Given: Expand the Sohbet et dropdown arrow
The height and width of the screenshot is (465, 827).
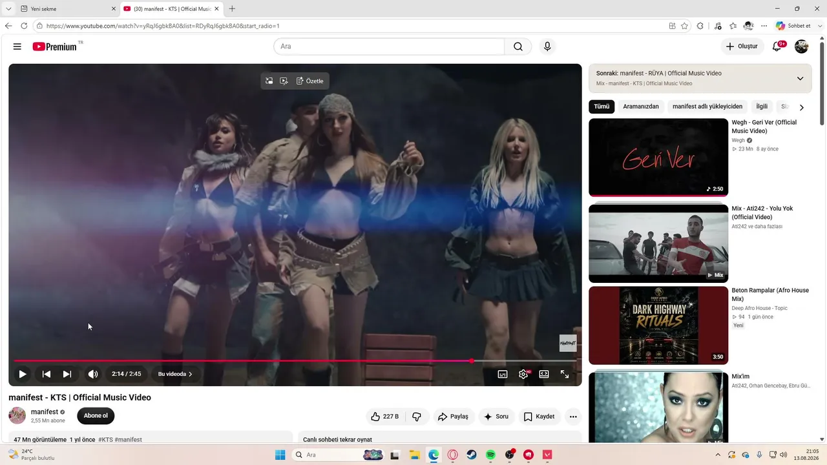Looking at the screenshot, I should (x=819, y=26).
